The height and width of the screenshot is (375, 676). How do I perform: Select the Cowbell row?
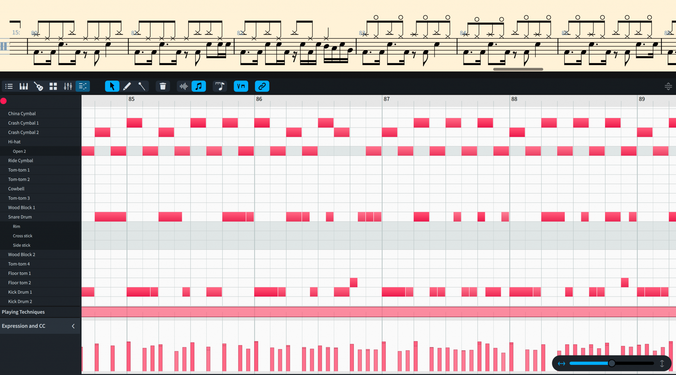pos(41,189)
